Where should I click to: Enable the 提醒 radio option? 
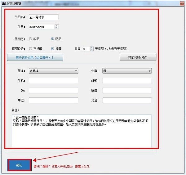(52, 49)
